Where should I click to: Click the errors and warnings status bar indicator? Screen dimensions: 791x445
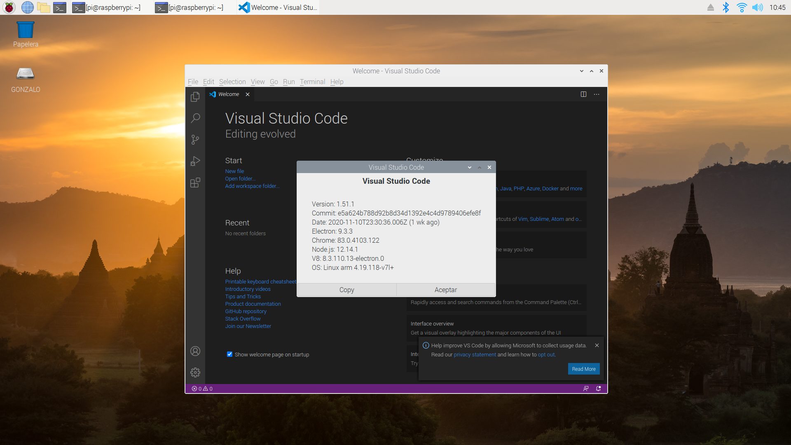(x=201, y=389)
